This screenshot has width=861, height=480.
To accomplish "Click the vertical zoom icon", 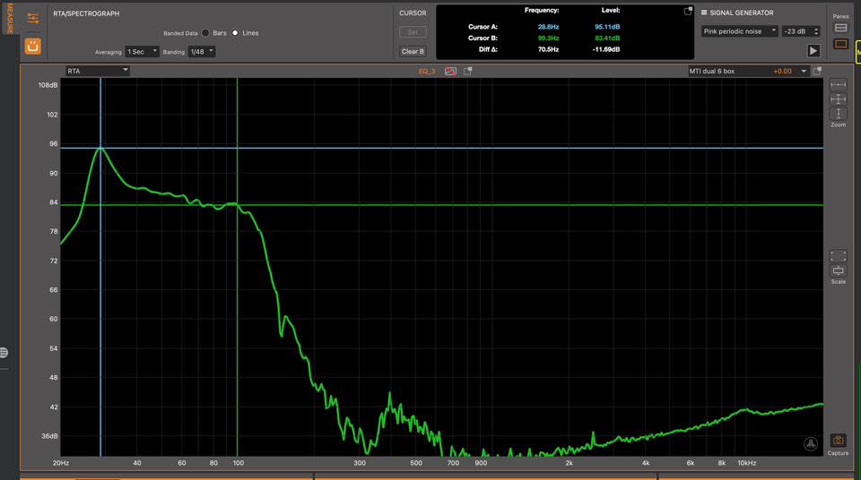I will 838,114.
